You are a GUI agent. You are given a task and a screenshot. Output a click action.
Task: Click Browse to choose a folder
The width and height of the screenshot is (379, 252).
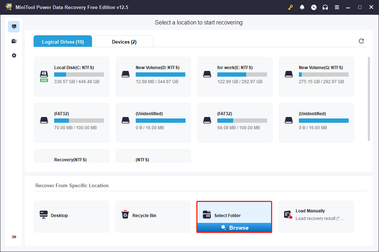click(234, 228)
